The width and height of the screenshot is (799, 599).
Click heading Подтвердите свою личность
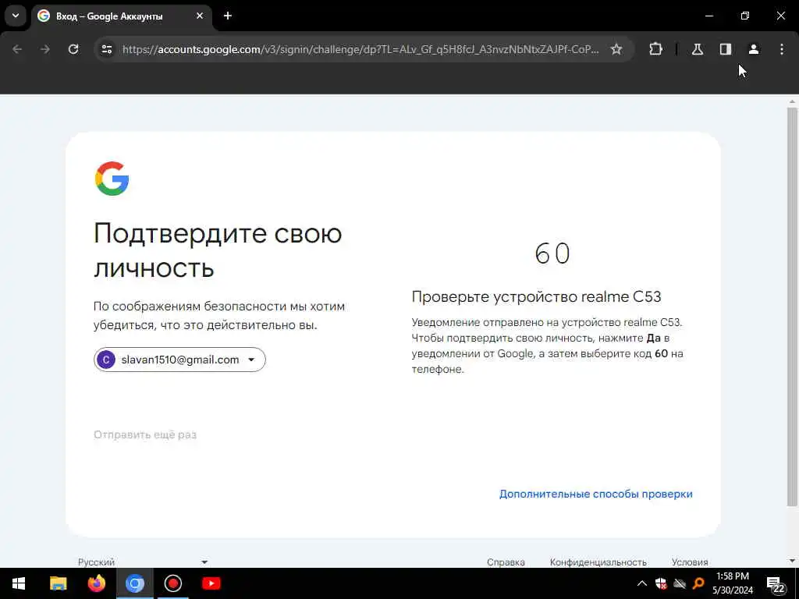coord(218,250)
